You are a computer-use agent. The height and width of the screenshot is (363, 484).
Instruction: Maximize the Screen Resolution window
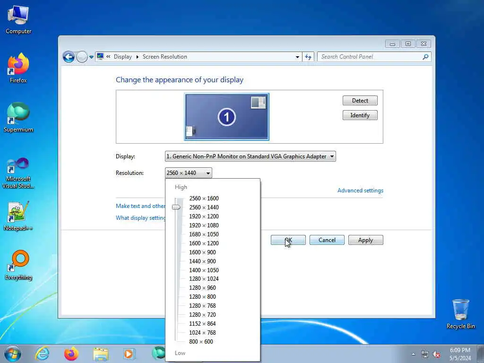tap(408, 44)
